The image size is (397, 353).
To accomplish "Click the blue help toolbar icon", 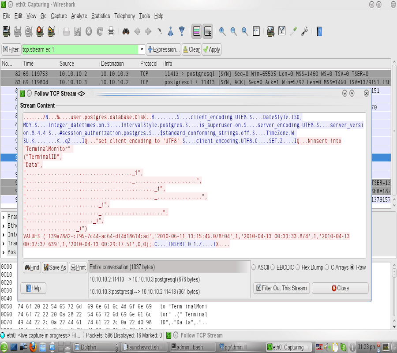I will tap(319, 31).
